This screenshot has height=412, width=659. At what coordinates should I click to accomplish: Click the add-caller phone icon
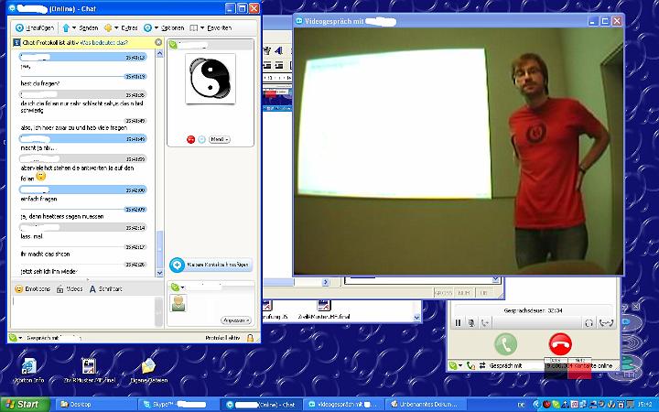coord(485,323)
